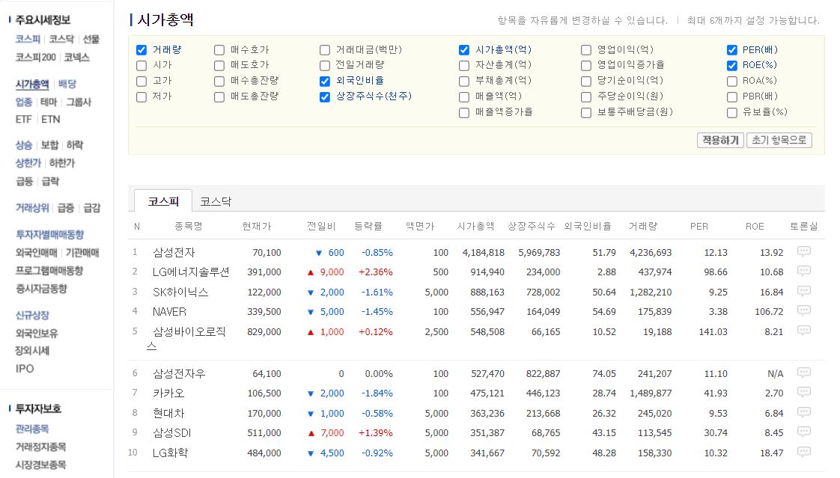This screenshot has height=478, width=840.
Task: Enable the 영업이익(억) checkbox
Action: click(586, 50)
